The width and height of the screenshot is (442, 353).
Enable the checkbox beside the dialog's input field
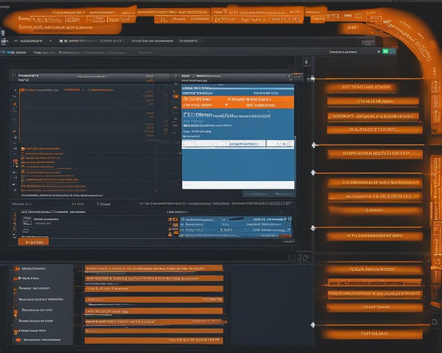tap(224, 143)
